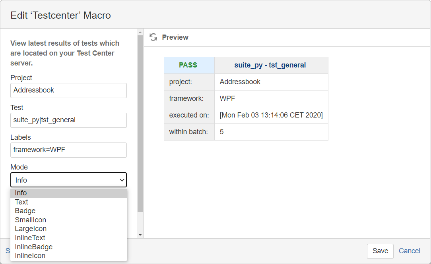
Task: Click the Save button
Action: (x=380, y=251)
